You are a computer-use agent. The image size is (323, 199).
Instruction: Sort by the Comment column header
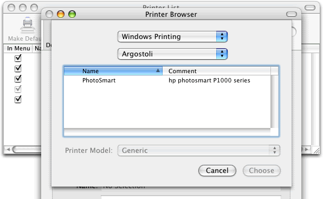pyautogui.click(x=216, y=71)
